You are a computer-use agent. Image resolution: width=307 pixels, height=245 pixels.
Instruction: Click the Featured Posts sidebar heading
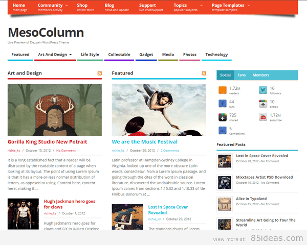[x=231, y=144]
